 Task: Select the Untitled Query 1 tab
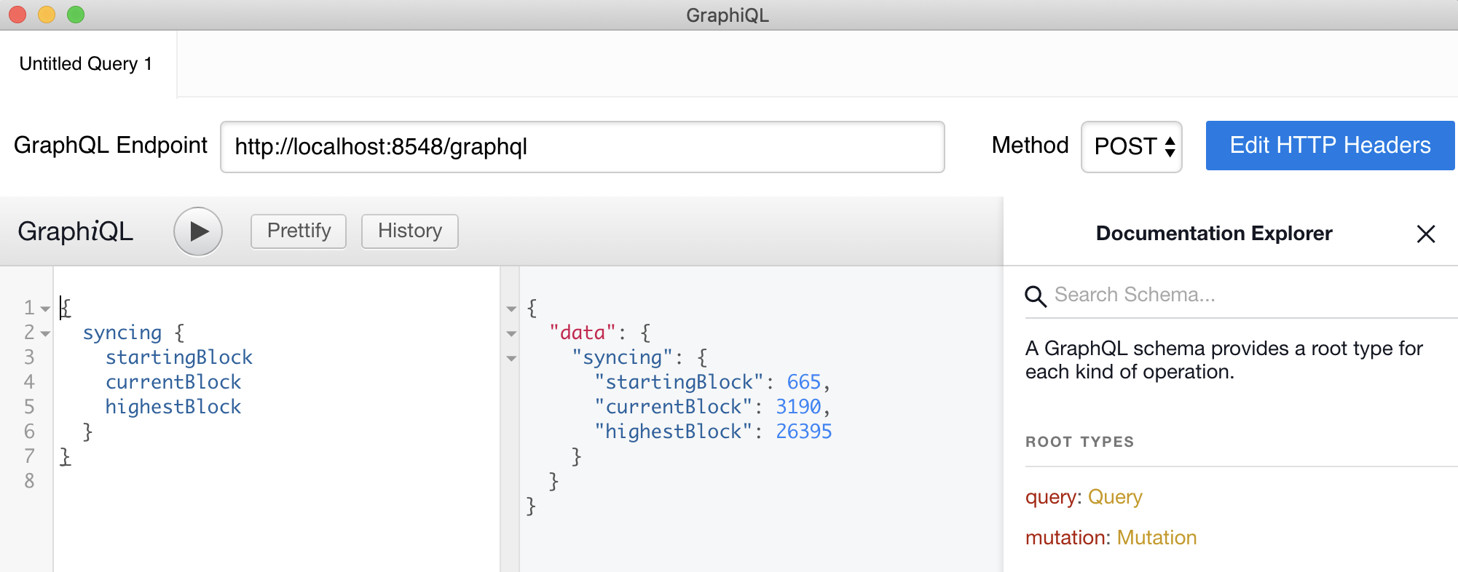86,64
